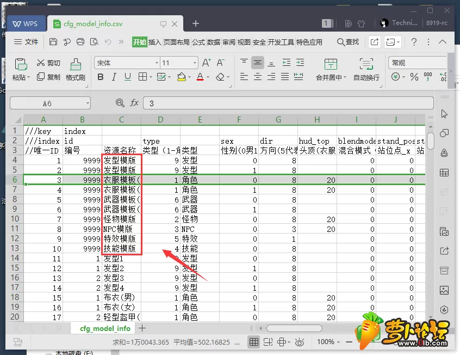
Task: Select middle vertical alignment
Action: [258, 62]
